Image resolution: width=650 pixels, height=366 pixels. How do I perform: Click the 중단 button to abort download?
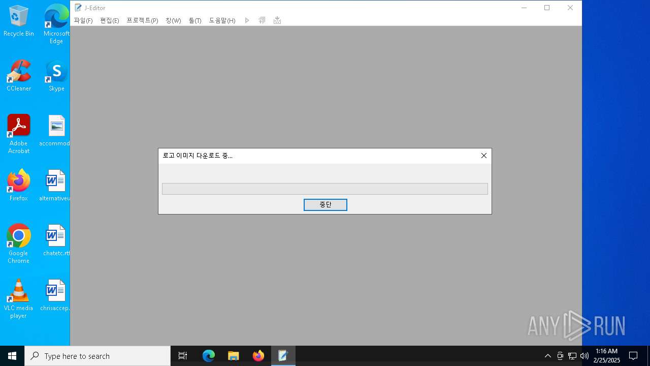coord(326,204)
